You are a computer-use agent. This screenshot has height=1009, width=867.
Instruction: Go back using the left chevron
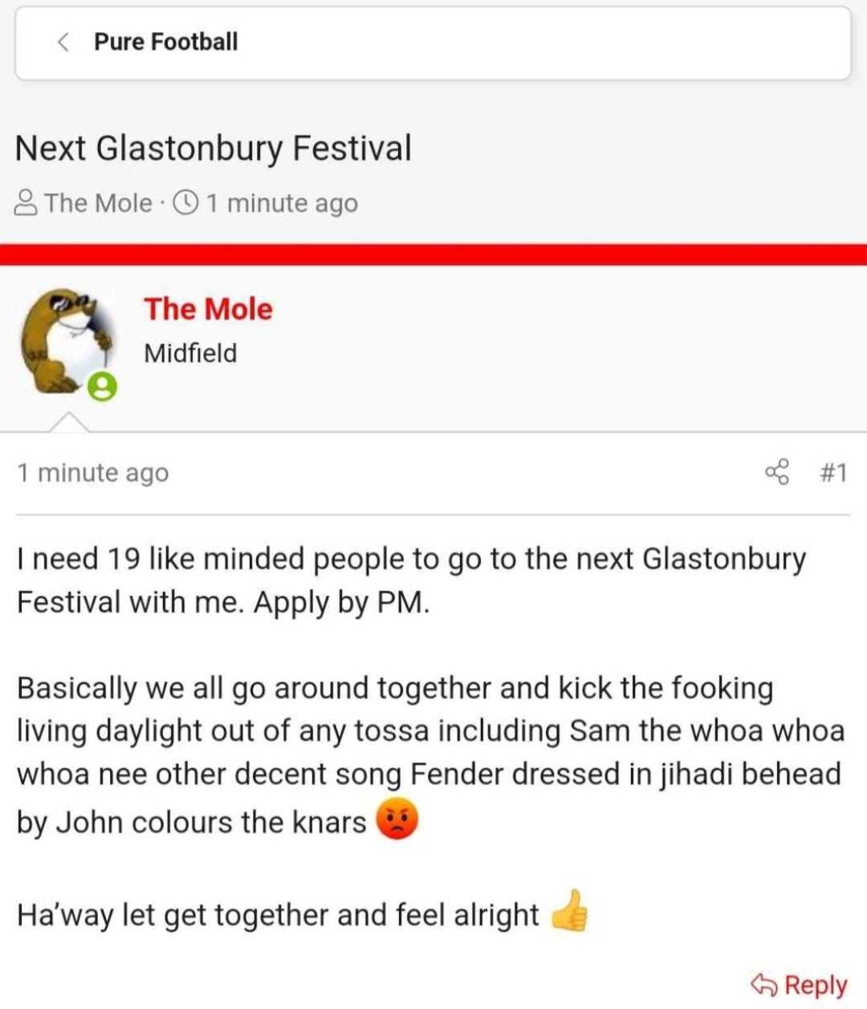pos(63,42)
